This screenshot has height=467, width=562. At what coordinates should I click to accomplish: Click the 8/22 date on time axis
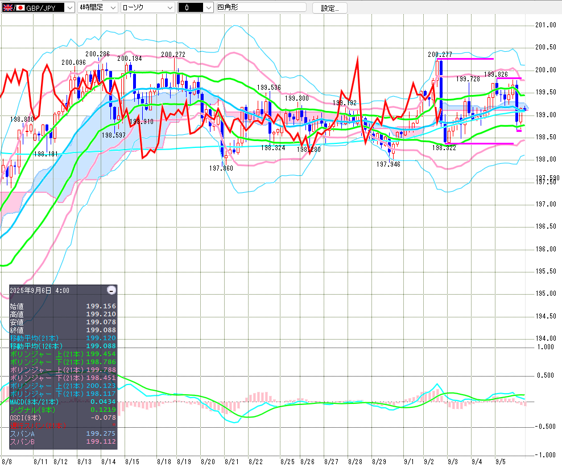coord(255,461)
